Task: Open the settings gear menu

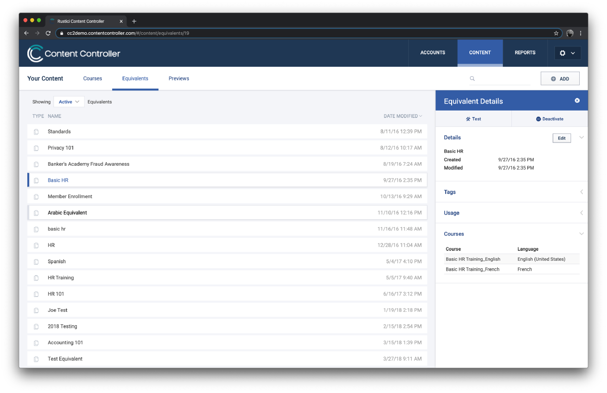Action: [568, 53]
